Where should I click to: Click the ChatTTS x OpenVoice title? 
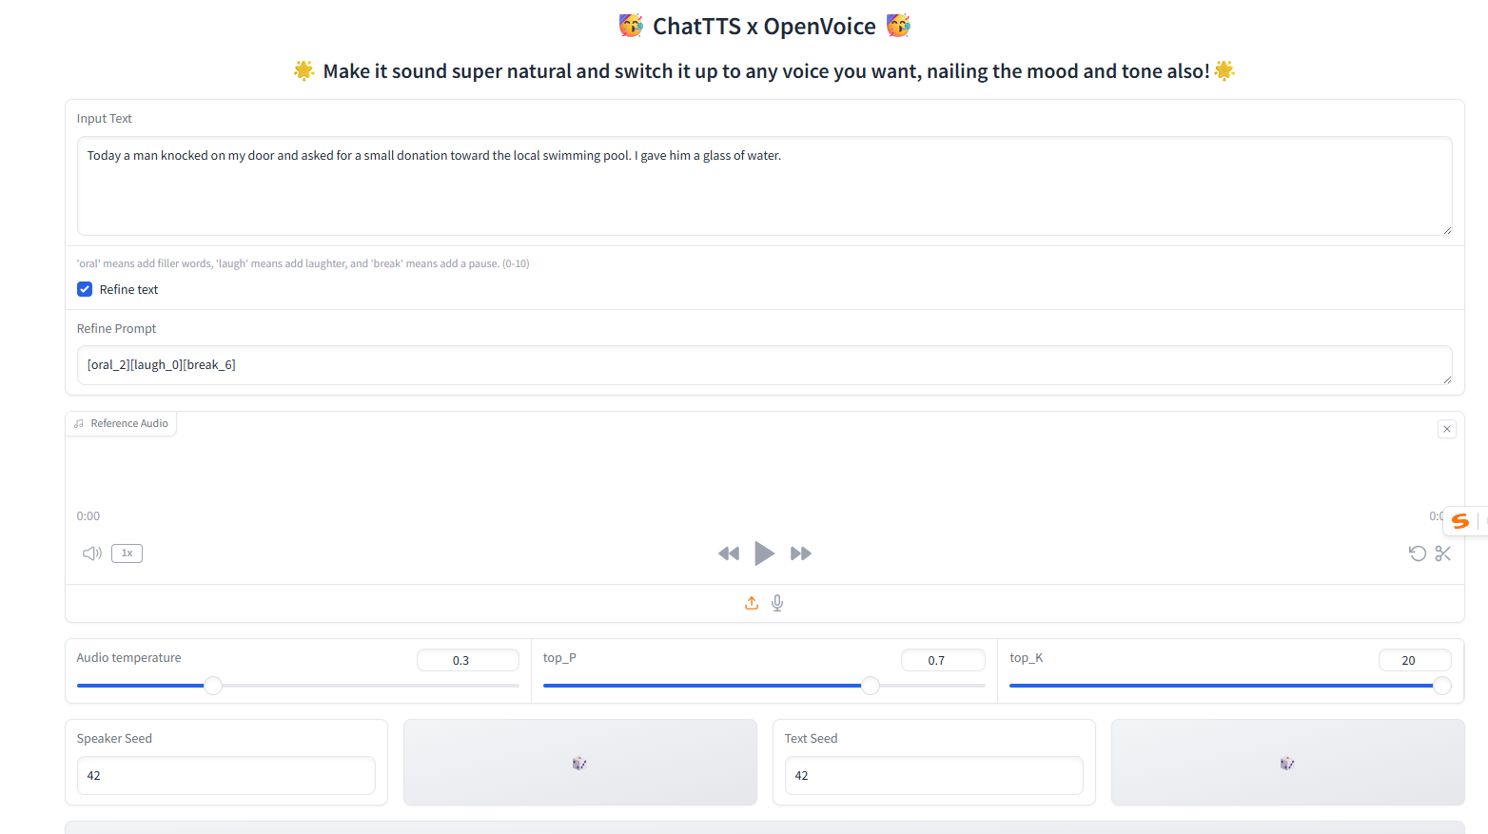tap(764, 27)
